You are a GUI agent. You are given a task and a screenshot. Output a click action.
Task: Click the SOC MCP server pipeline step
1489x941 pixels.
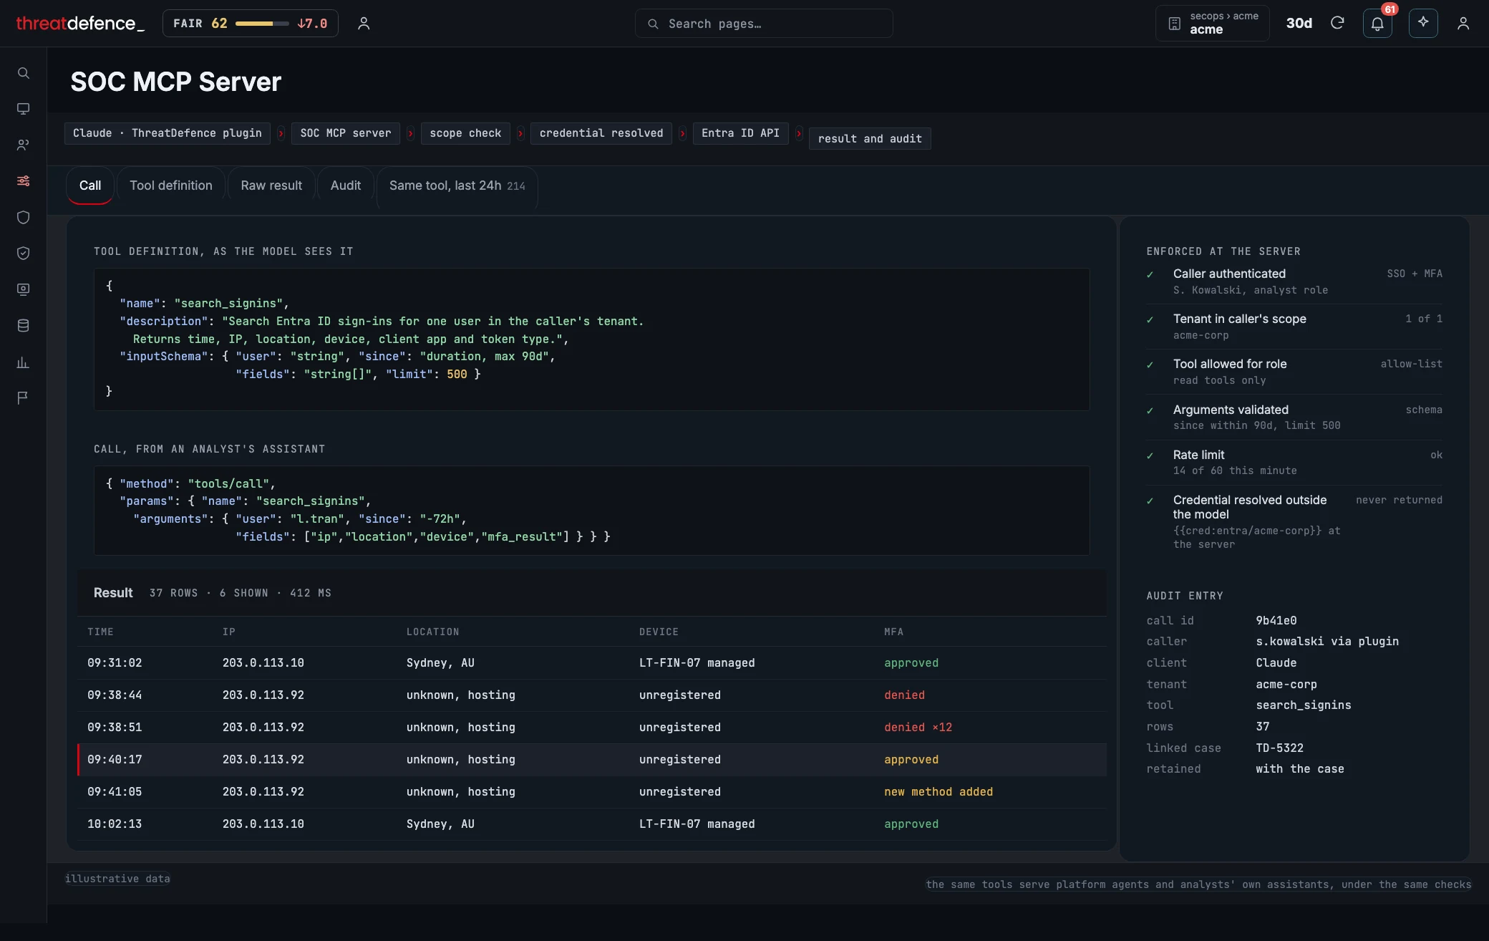tap(346, 133)
